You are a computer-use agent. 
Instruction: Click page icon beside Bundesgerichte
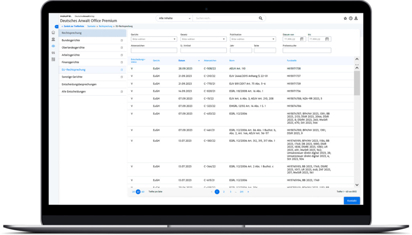coord(122,41)
